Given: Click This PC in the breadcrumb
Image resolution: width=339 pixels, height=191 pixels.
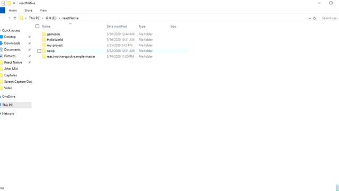Looking at the screenshot, I should [34, 18].
